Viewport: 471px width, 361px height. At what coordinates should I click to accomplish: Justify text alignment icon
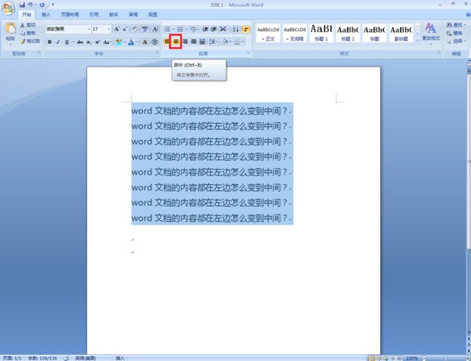tap(194, 42)
